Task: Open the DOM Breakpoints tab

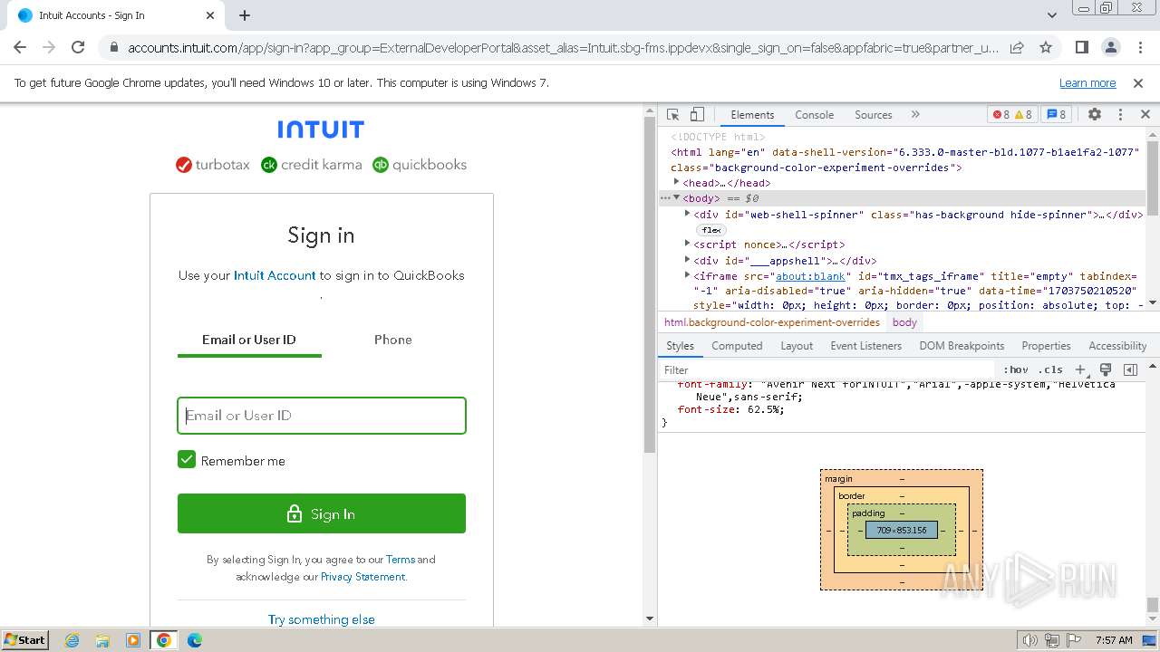Action: [x=962, y=346]
